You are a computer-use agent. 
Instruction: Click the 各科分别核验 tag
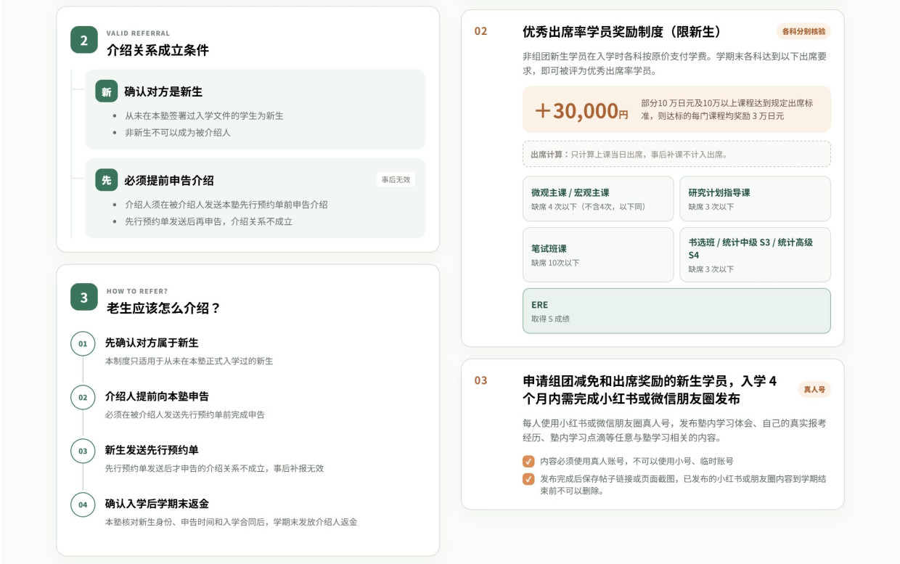803,31
